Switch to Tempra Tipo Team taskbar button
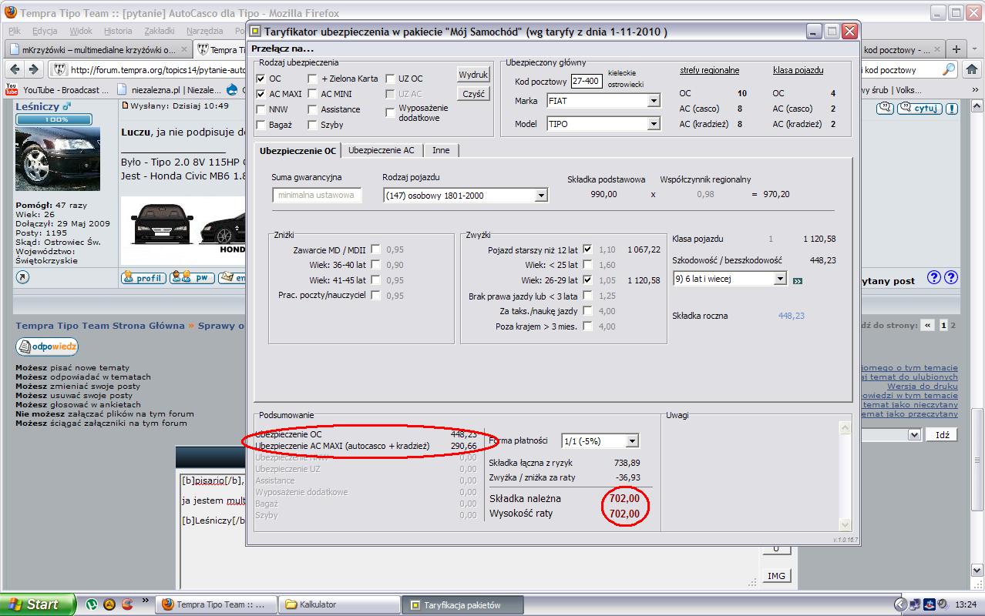The height and width of the screenshot is (616, 985). (x=217, y=604)
